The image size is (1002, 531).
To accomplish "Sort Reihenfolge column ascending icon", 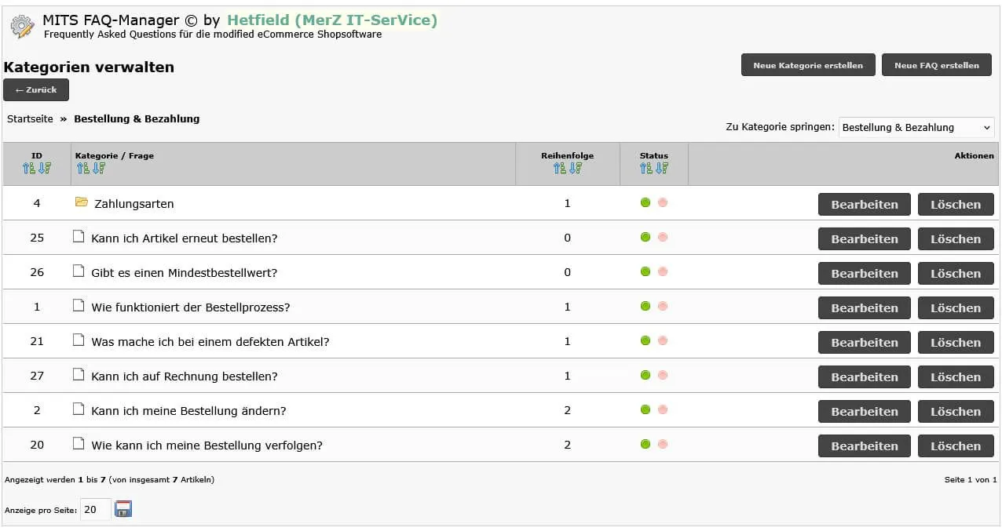I will tap(560, 169).
